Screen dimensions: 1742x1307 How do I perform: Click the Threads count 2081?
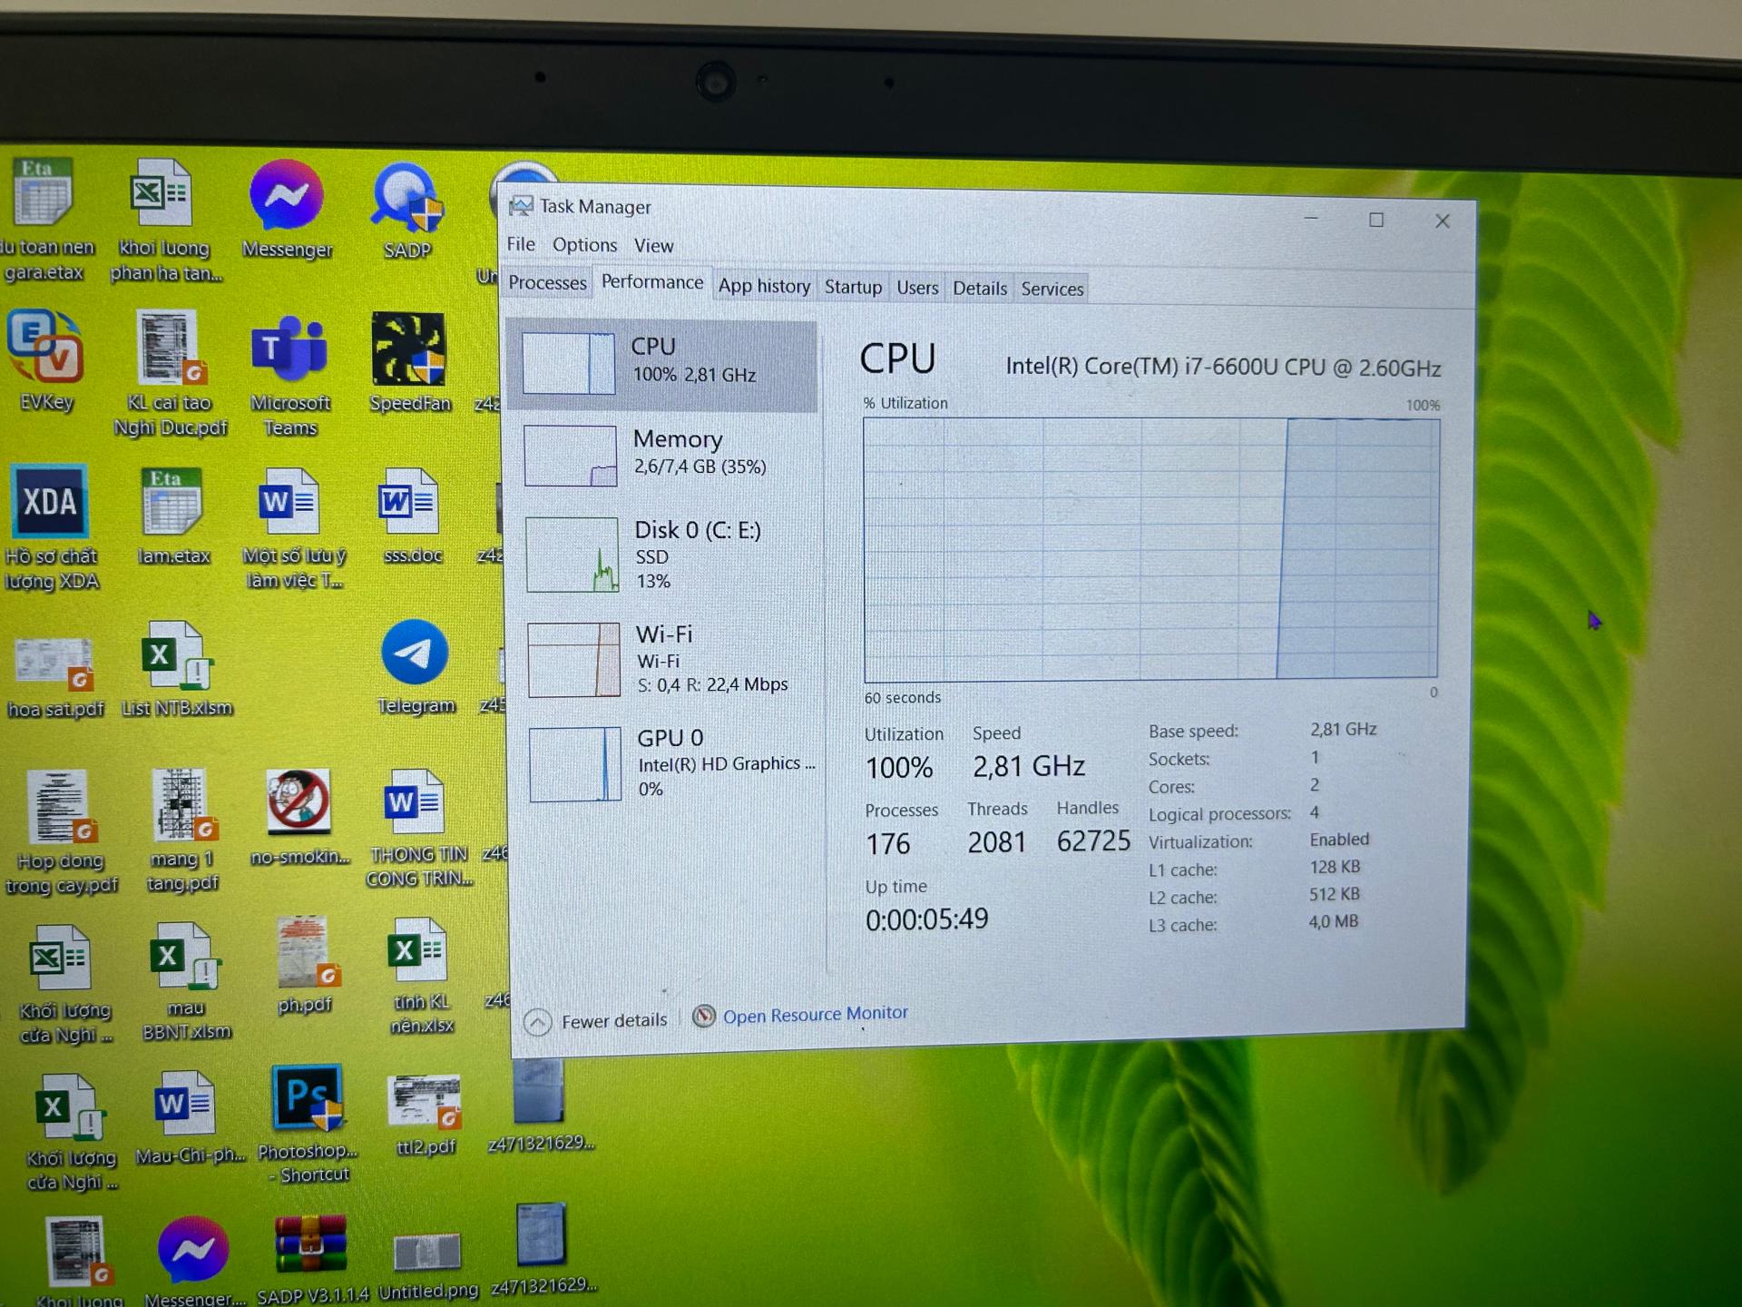point(996,841)
